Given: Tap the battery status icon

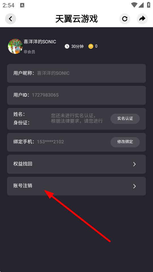Looking at the screenshot, I should point(148,5).
